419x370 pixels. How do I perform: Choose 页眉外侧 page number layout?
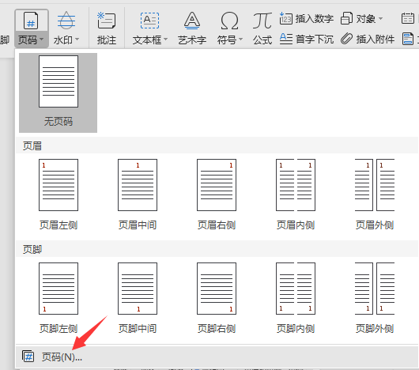coord(375,194)
